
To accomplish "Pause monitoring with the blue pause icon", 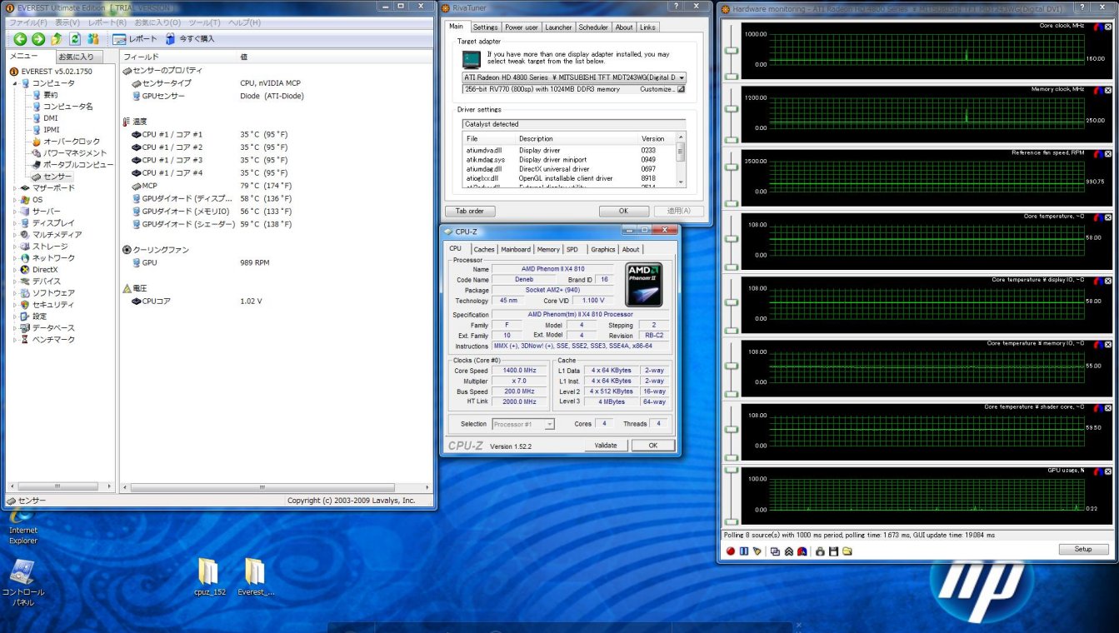I will coord(743,551).
